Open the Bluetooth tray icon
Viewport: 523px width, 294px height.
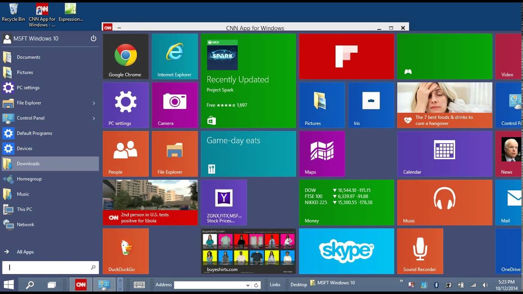436,285
